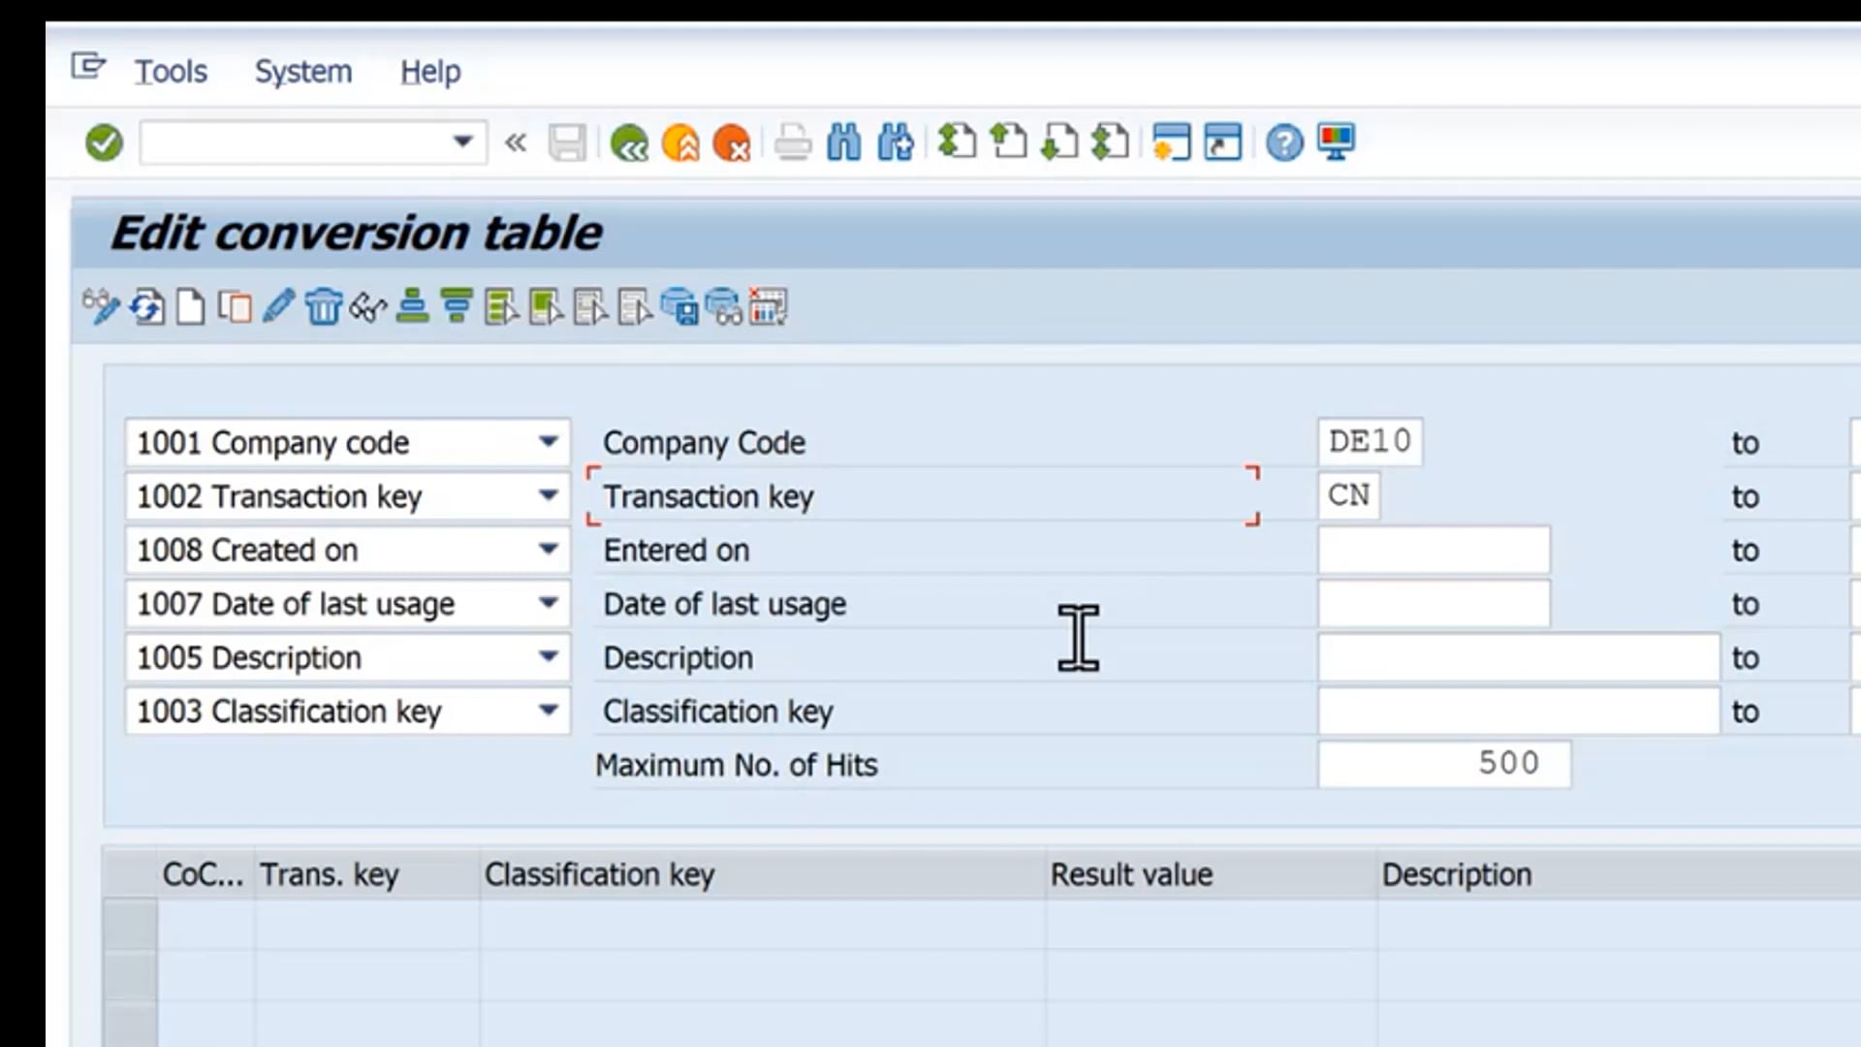The width and height of the screenshot is (1861, 1047).
Task: Click the Delete trash can icon
Action: pos(324,307)
